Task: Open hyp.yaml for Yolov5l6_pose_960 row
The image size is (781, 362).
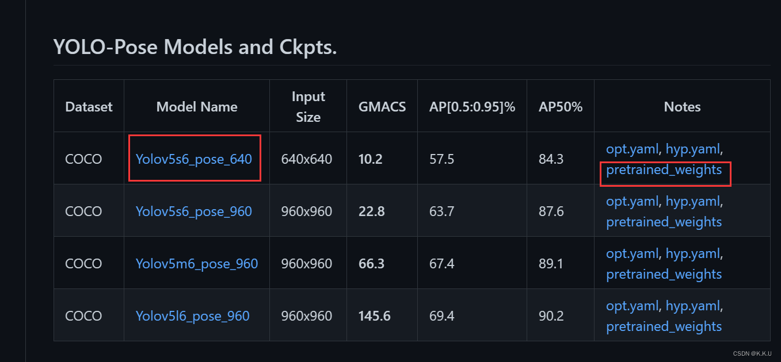Action: (x=692, y=306)
